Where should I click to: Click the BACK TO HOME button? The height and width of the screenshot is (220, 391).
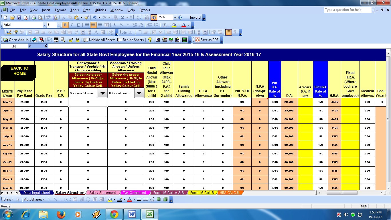(x=19, y=71)
